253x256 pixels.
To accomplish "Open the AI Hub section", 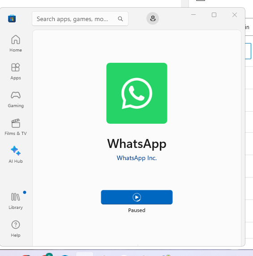I will (16, 155).
